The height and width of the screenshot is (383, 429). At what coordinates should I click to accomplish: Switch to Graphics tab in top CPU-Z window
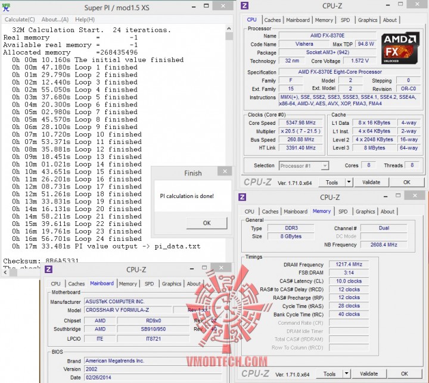368,20
